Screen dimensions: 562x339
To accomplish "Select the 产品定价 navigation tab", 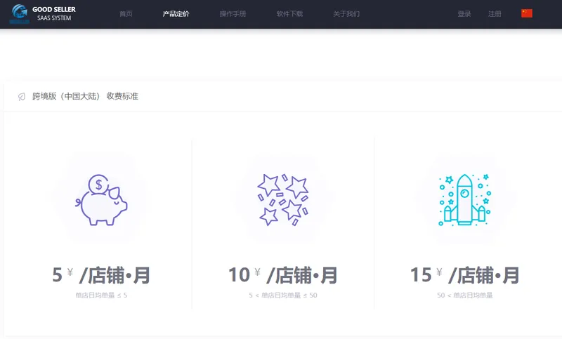I will tap(176, 14).
